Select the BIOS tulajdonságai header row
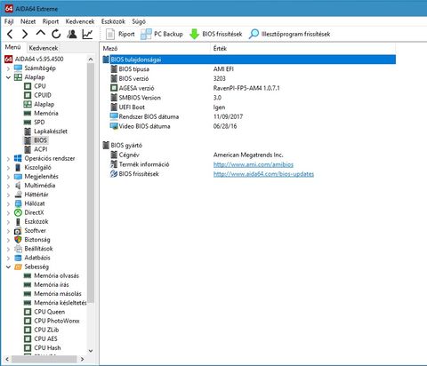Screen dimensions: 427x366 click(x=249, y=60)
